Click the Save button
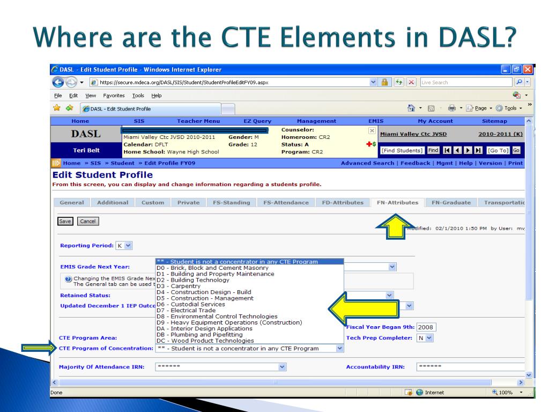The width and height of the screenshot is (549, 412). point(65,222)
